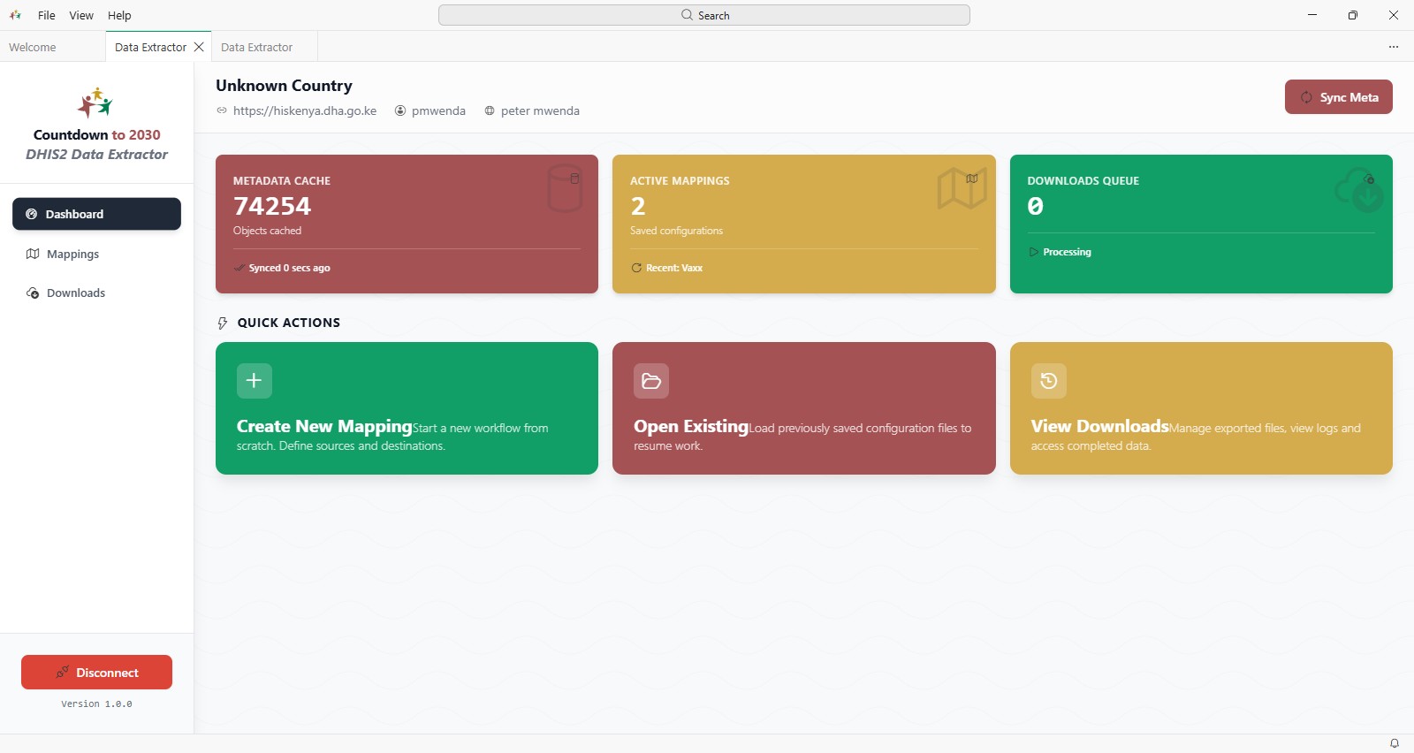Click the pmwenda username text
The image size is (1414, 753).
(x=438, y=110)
